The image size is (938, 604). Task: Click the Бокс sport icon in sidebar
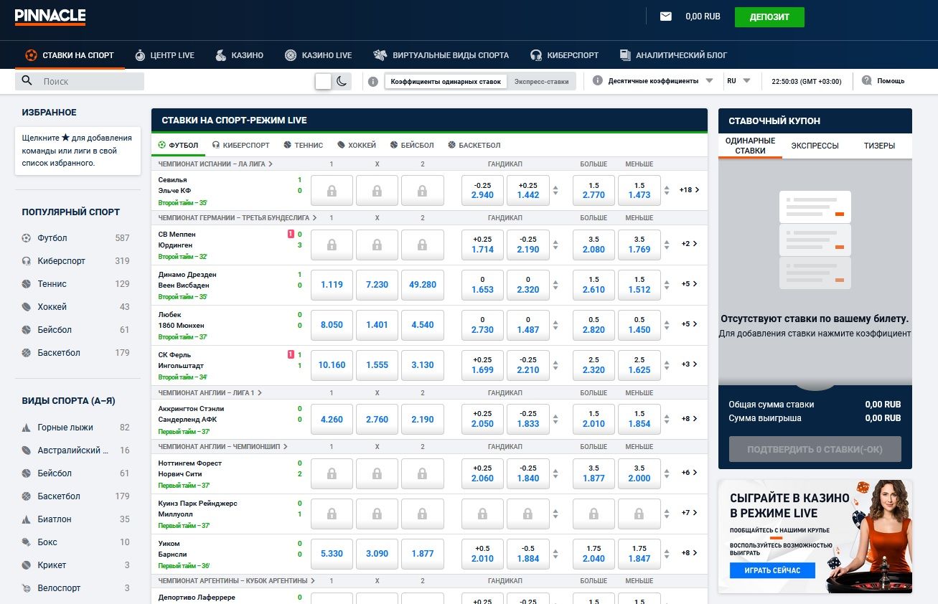point(27,542)
